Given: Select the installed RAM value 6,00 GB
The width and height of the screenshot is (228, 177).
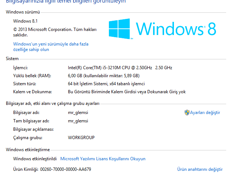Looking at the screenshot, I should [x=104, y=76].
